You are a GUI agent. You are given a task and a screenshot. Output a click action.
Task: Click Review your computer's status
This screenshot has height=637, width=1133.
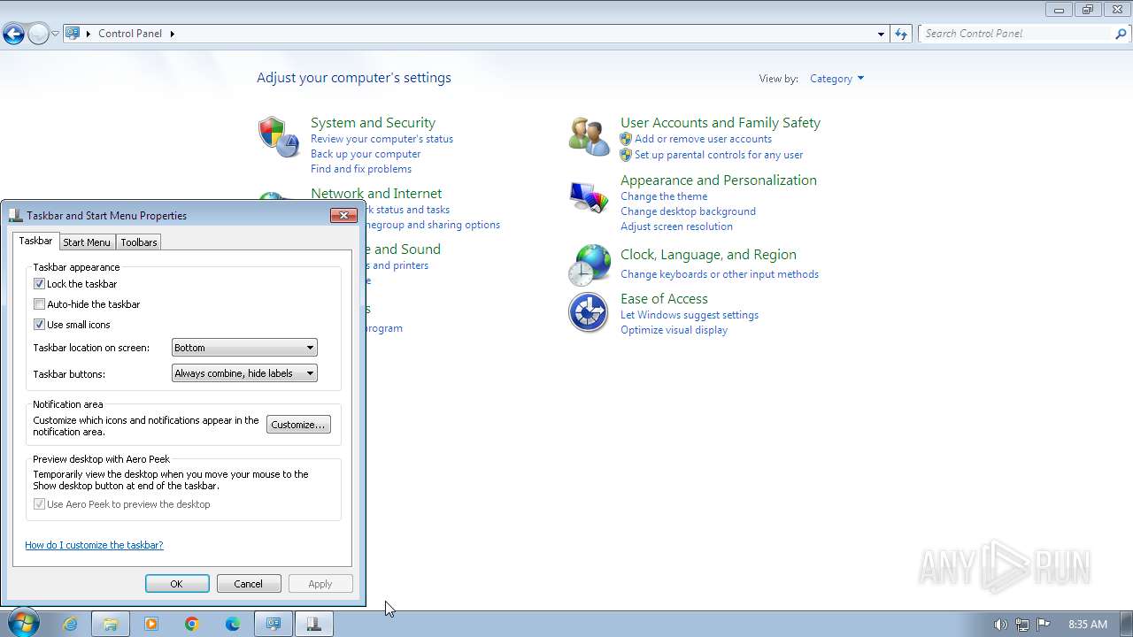pyautogui.click(x=382, y=139)
